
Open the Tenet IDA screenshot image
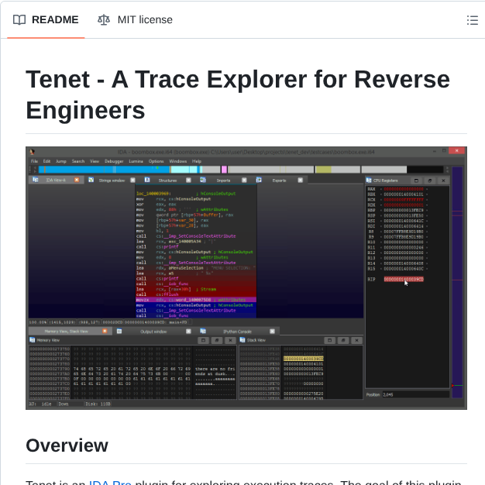246,277
